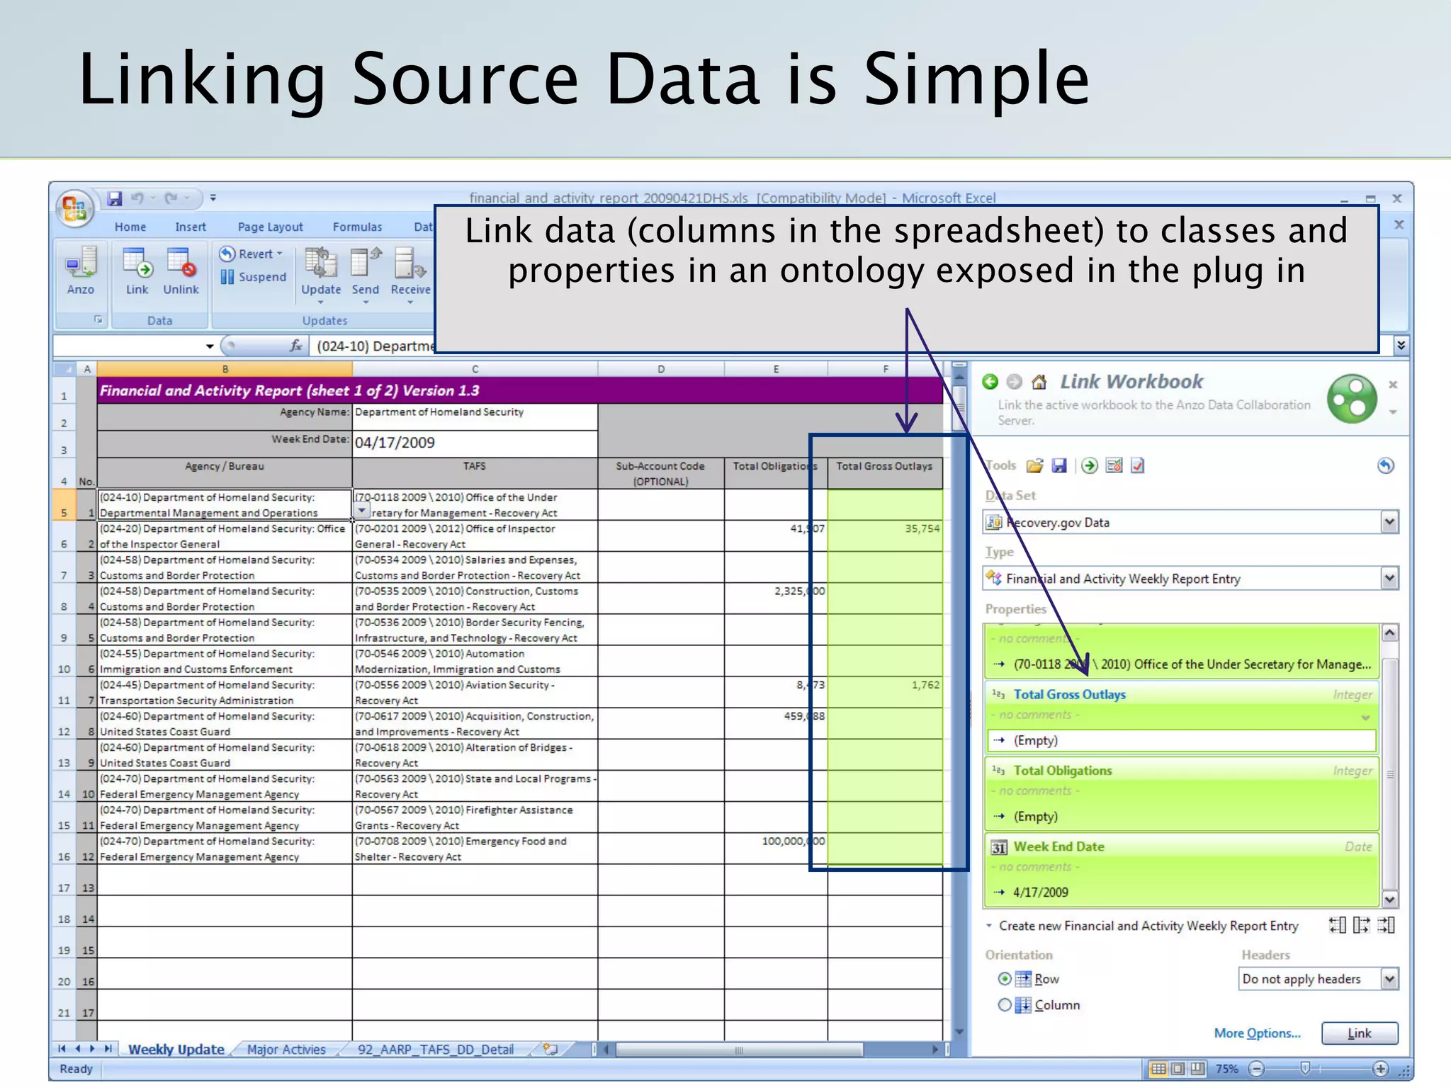Click the large green Anzo logo sphere
Image resolution: width=1451 pixels, height=1088 pixels.
click(x=1352, y=399)
